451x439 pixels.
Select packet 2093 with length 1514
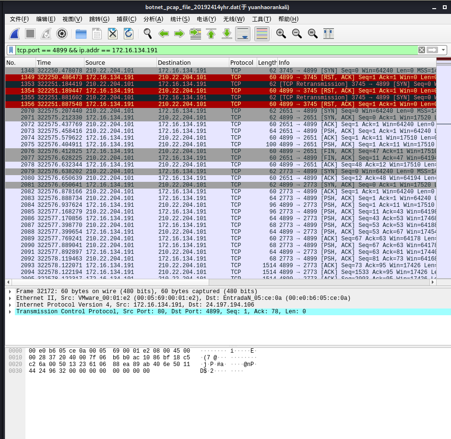point(221,265)
